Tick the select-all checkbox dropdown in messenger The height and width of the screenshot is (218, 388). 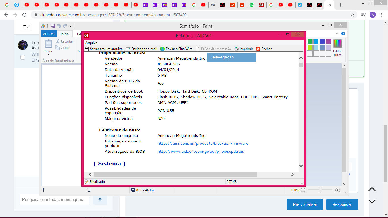point(26,27)
